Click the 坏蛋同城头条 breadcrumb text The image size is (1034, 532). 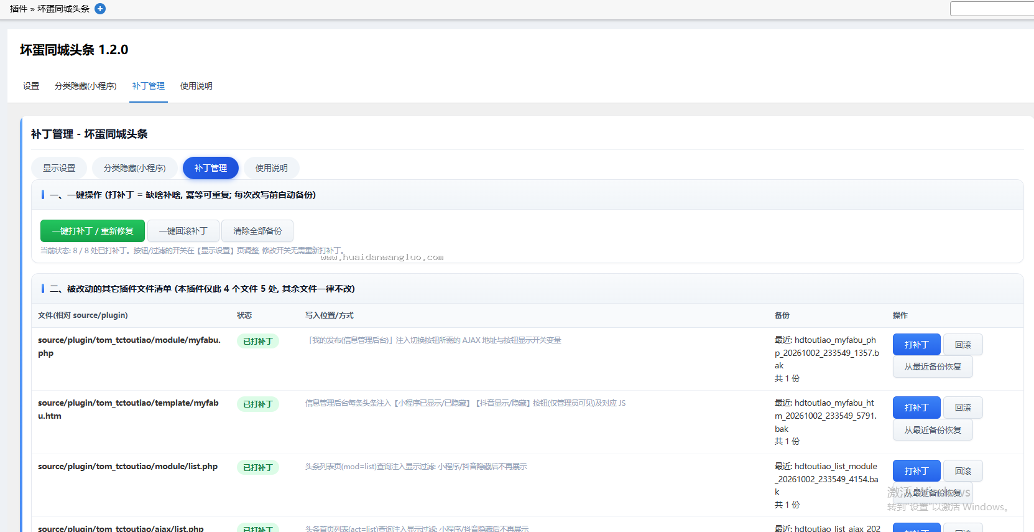click(63, 9)
